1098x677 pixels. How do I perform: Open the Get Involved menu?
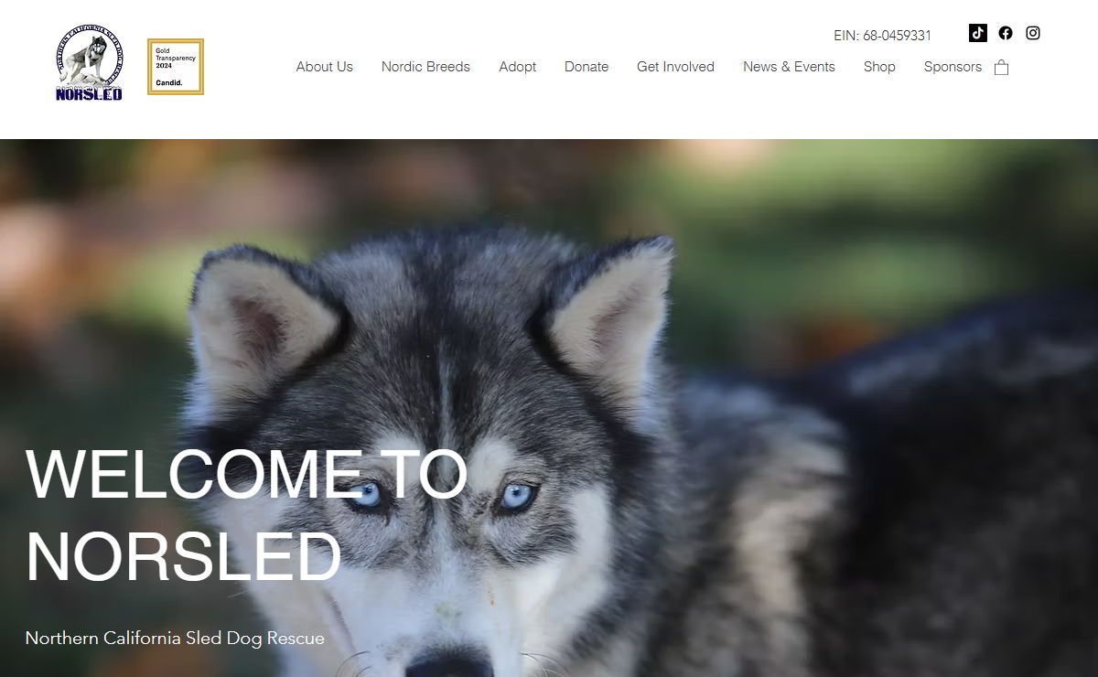click(x=675, y=67)
